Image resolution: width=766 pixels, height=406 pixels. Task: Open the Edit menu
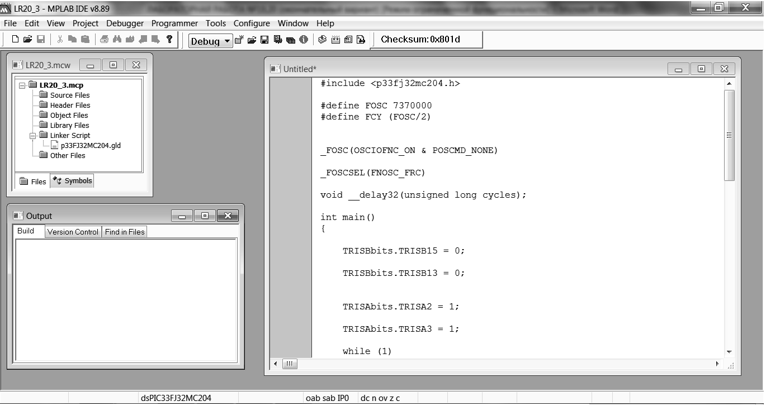coord(32,23)
